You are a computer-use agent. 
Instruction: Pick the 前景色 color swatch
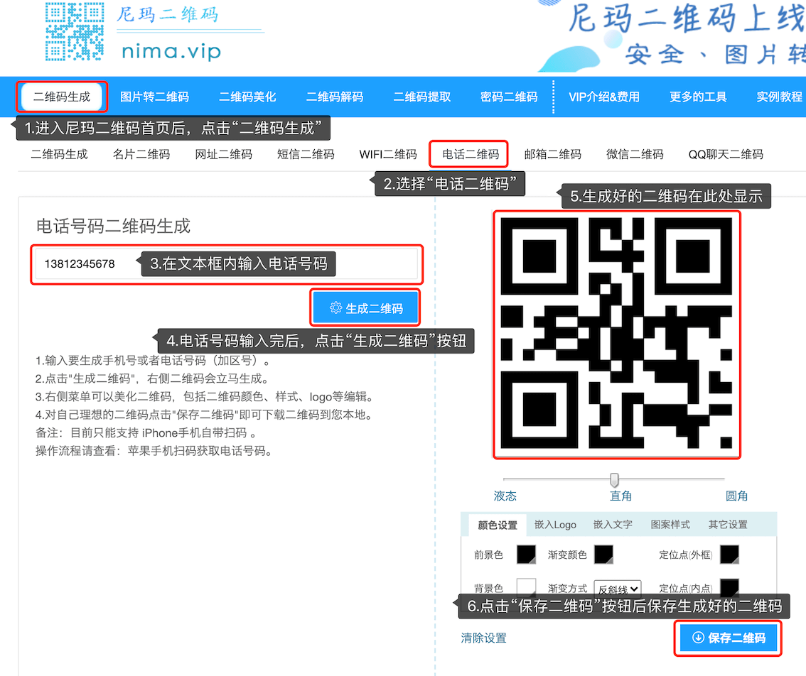[527, 555]
